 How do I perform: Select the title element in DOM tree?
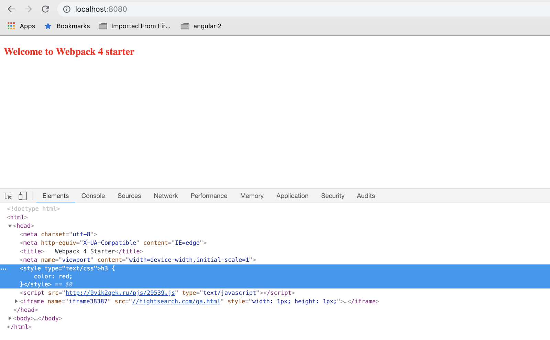[81, 251]
